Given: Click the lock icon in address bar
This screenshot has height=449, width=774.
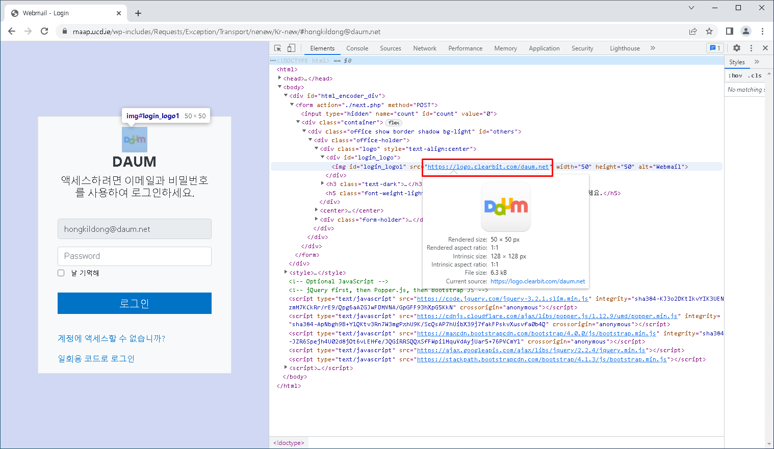Looking at the screenshot, I should click(64, 32).
